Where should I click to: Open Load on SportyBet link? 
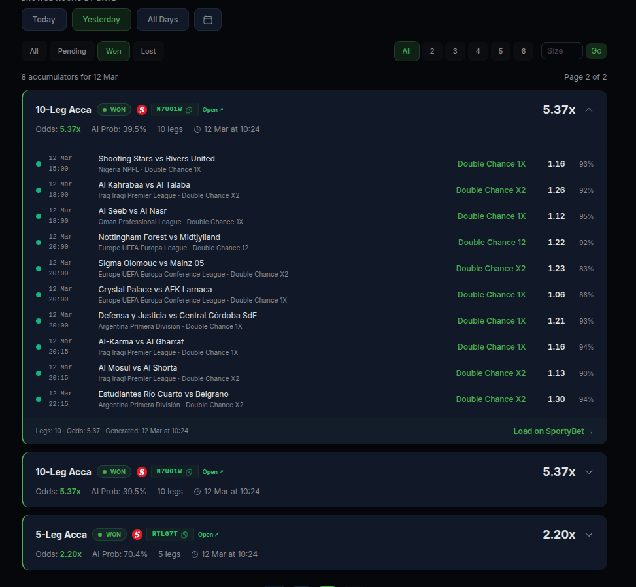coord(553,431)
